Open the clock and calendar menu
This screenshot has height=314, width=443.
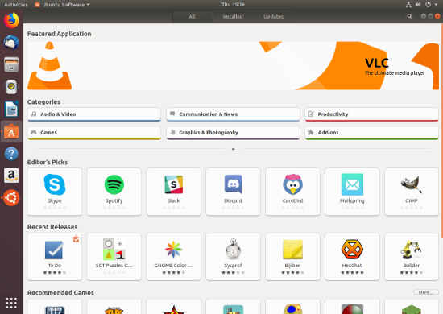coord(233,5)
